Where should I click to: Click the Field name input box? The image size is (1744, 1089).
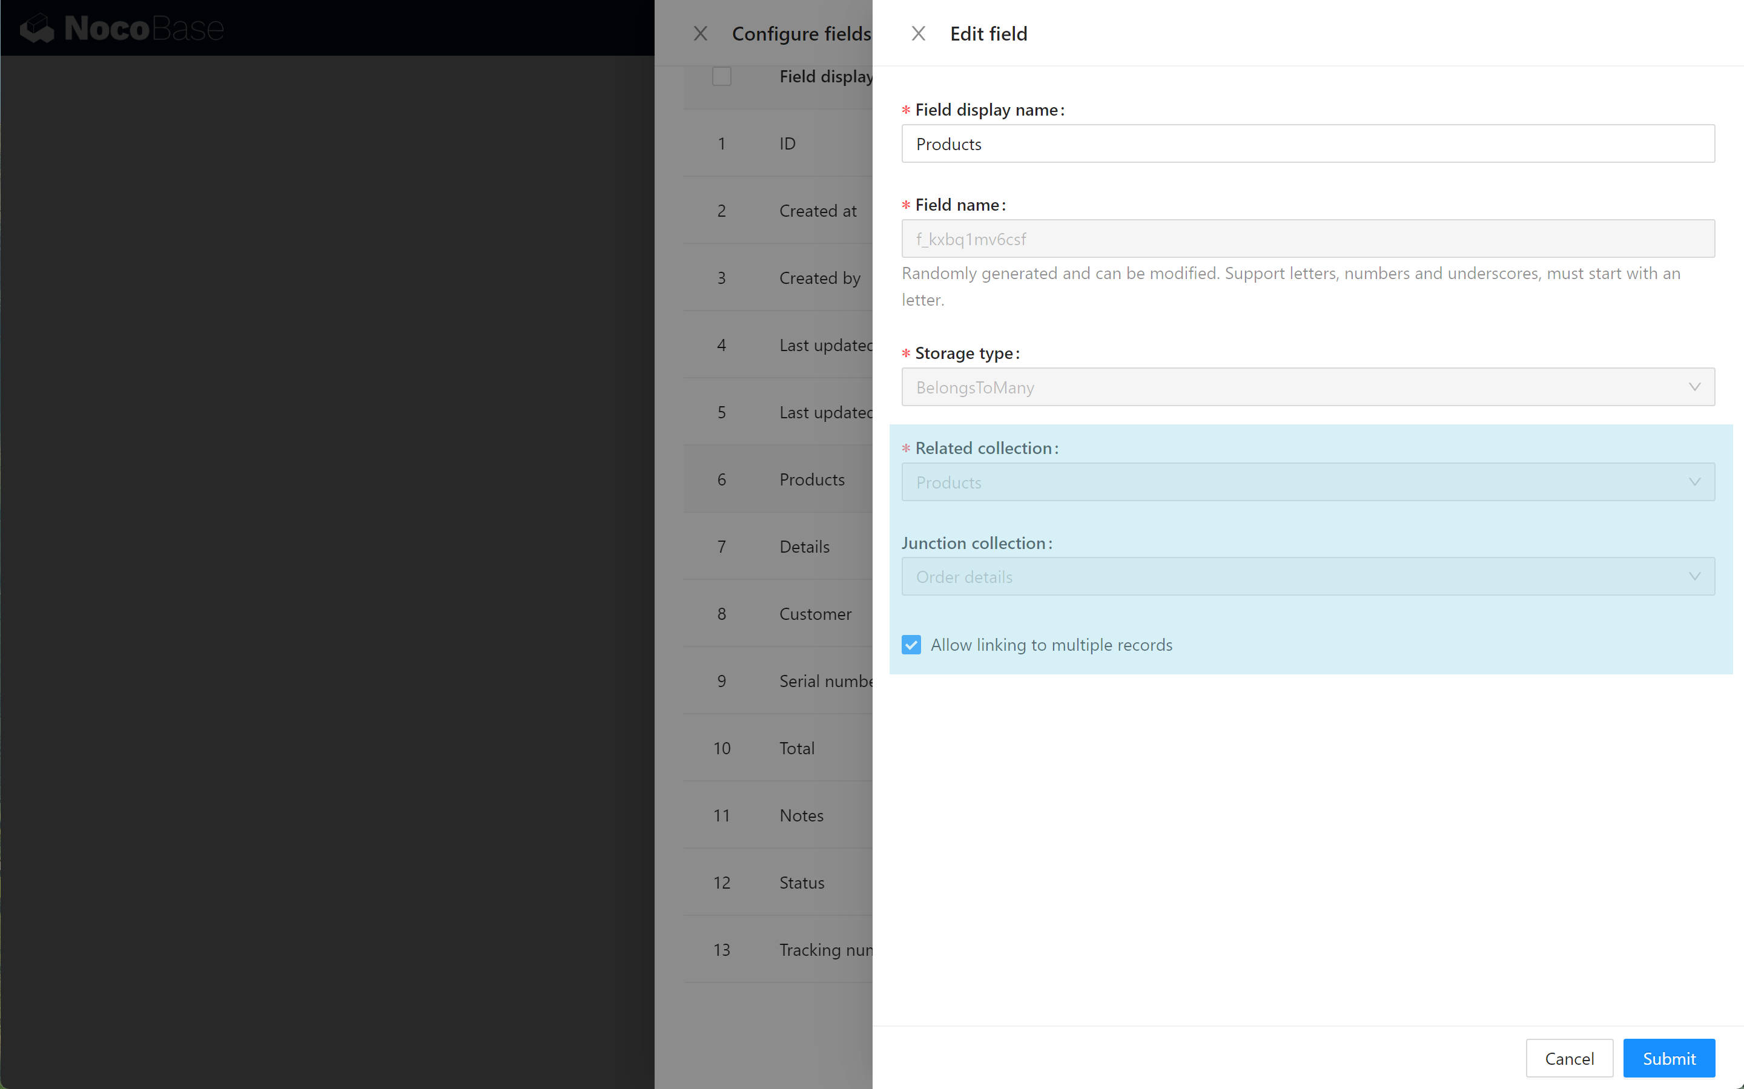pyautogui.click(x=1307, y=239)
